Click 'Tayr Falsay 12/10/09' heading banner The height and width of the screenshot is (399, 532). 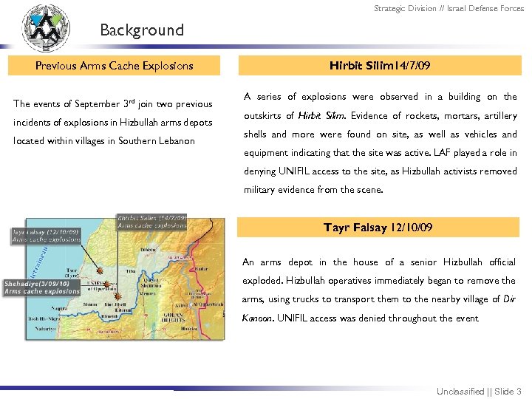click(378, 227)
